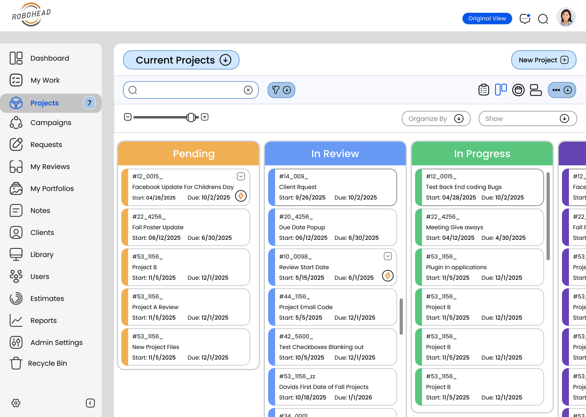This screenshot has height=417, width=586.
Task: Open the Organize By dropdown
Action: [x=436, y=119]
